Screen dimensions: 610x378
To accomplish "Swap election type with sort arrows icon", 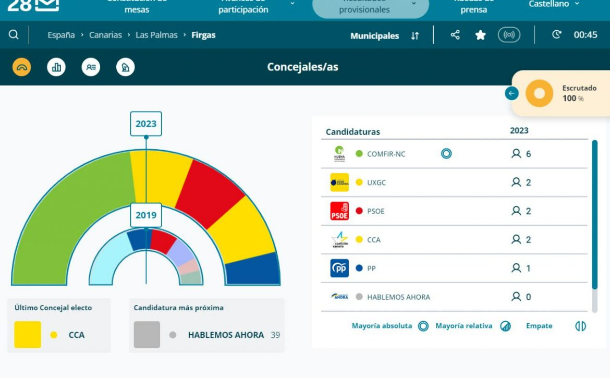I will click(415, 36).
